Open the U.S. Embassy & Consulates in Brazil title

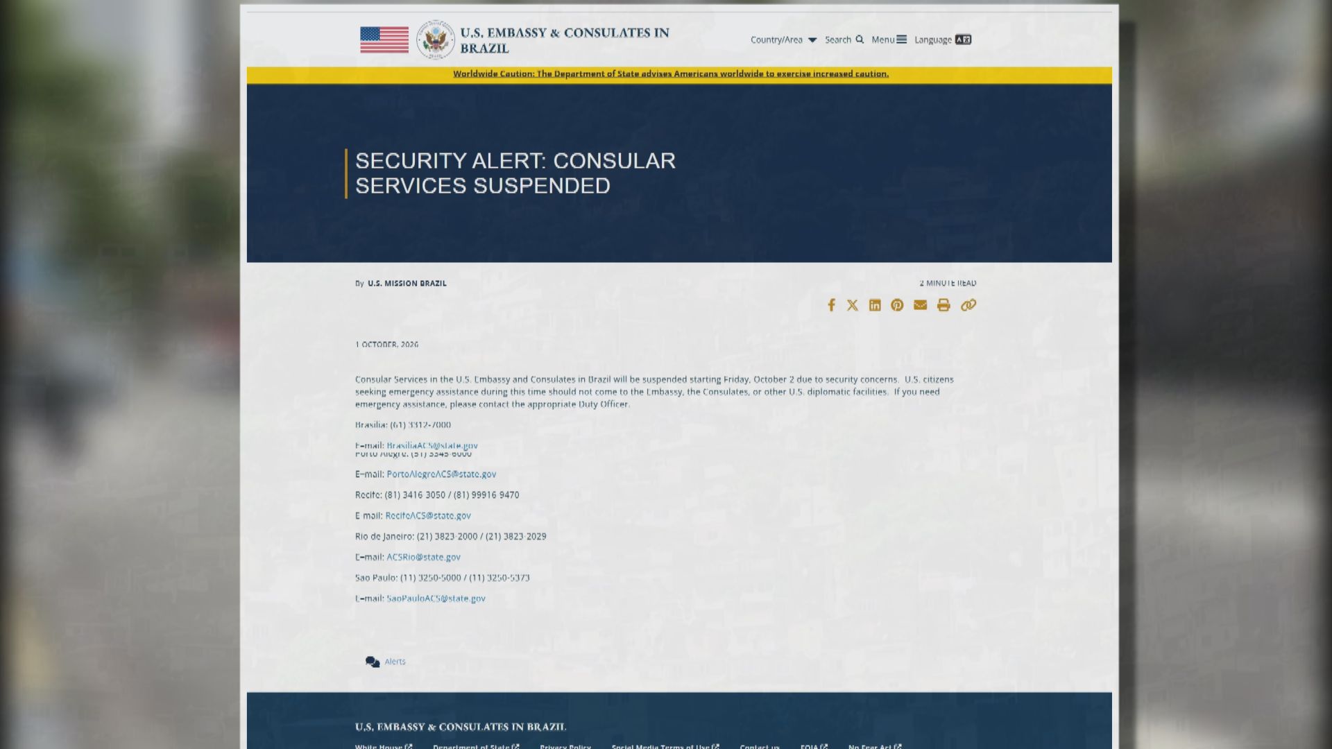[564, 40]
